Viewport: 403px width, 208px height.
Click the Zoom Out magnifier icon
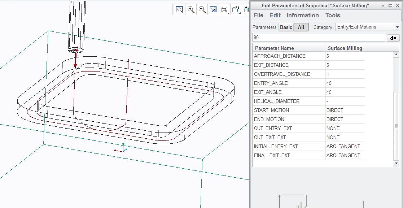coord(202,9)
